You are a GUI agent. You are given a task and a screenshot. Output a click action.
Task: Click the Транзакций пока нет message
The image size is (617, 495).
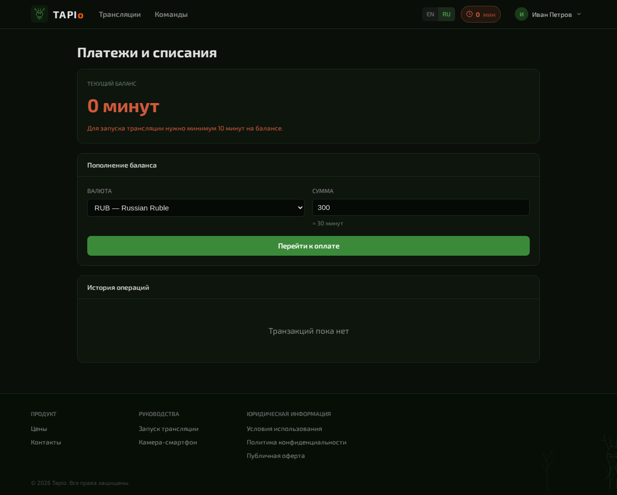[x=308, y=331]
